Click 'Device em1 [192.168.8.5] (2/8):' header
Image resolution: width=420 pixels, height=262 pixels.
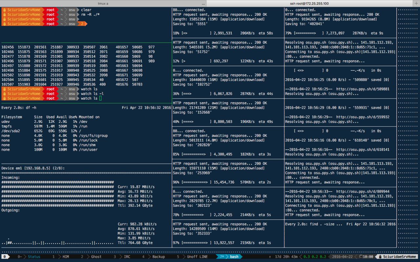coord(33,168)
